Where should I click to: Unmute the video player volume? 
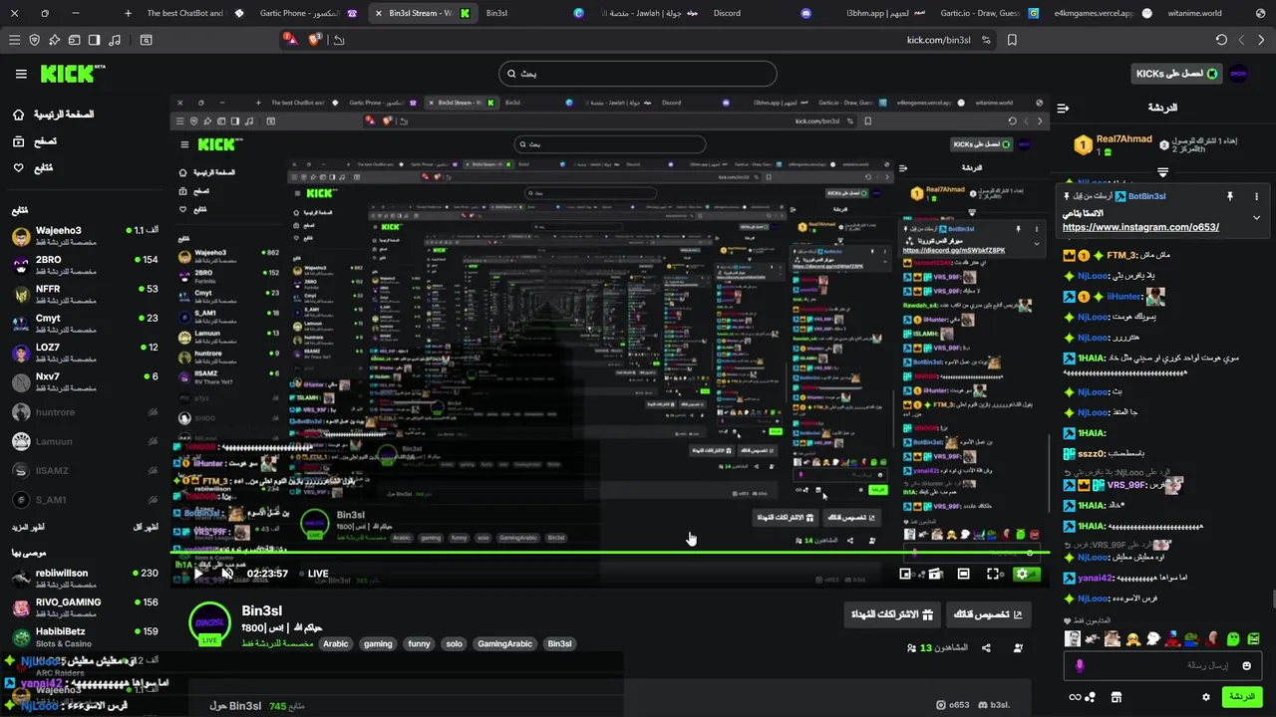tap(227, 574)
